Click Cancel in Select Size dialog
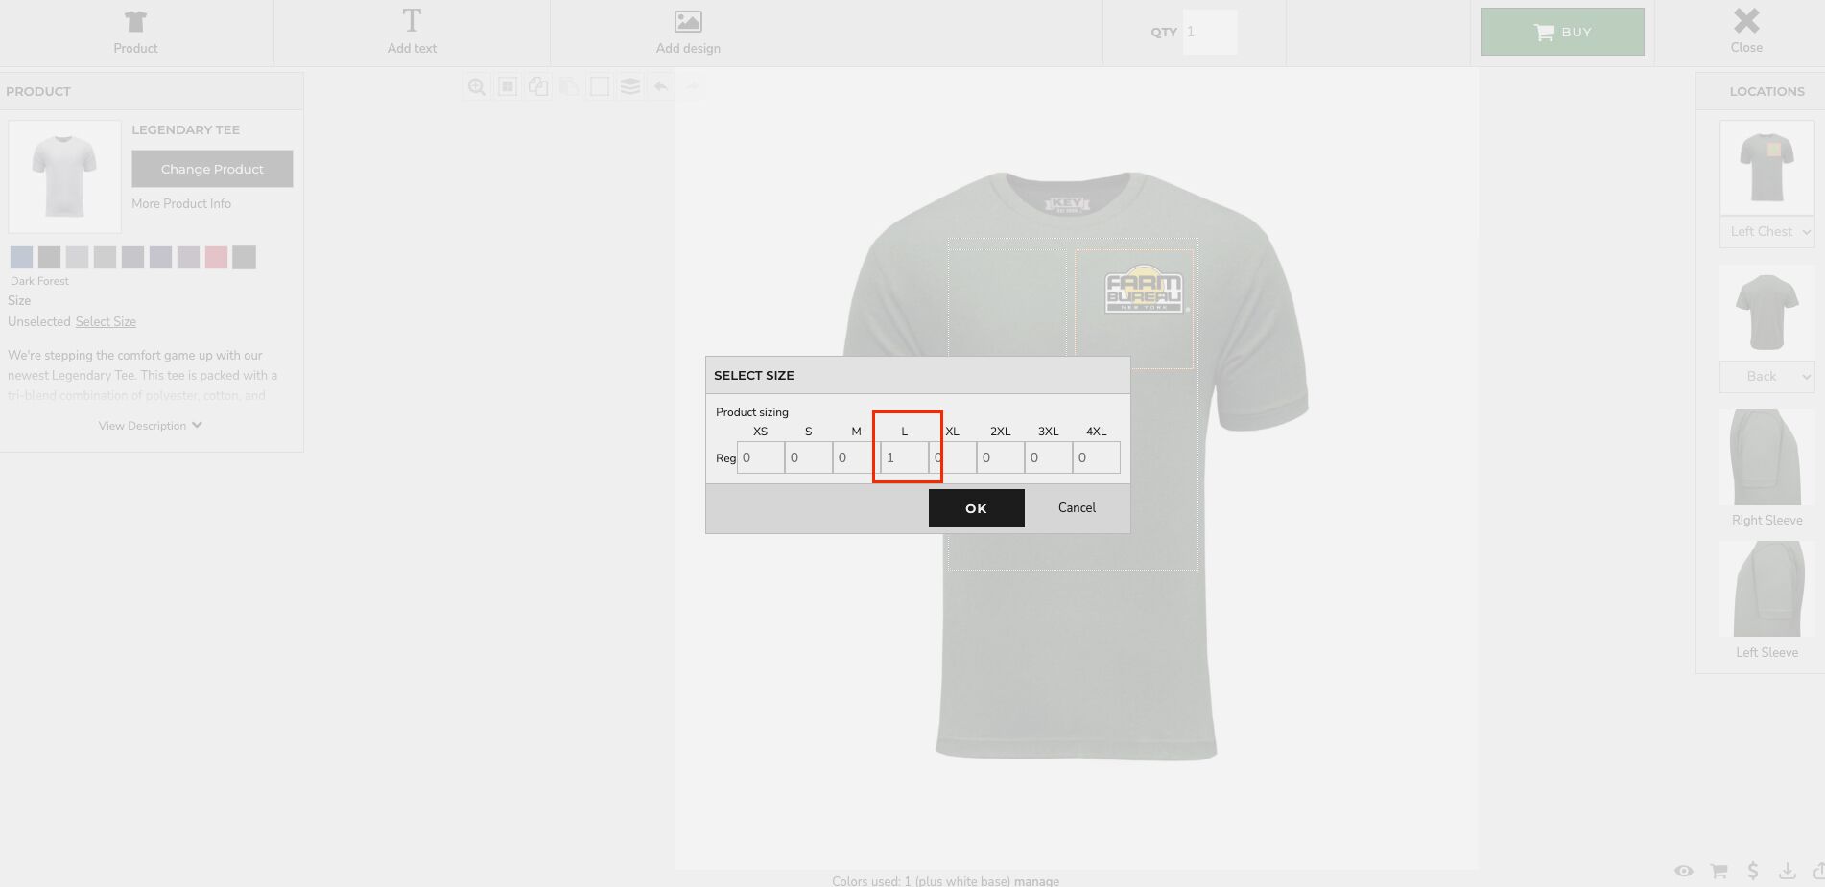1825x887 pixels. 1077,508
